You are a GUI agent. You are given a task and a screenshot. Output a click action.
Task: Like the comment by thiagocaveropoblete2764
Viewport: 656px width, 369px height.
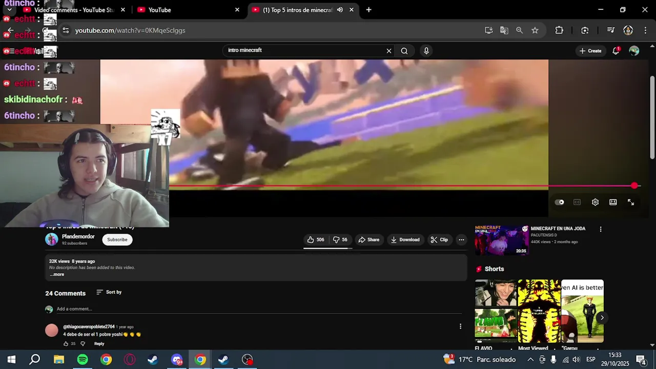66,344
